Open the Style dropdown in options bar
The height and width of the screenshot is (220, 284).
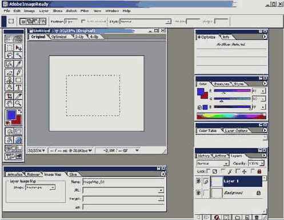[x=146, y=22]
